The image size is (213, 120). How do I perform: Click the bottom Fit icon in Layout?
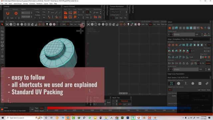coord(70,17)
